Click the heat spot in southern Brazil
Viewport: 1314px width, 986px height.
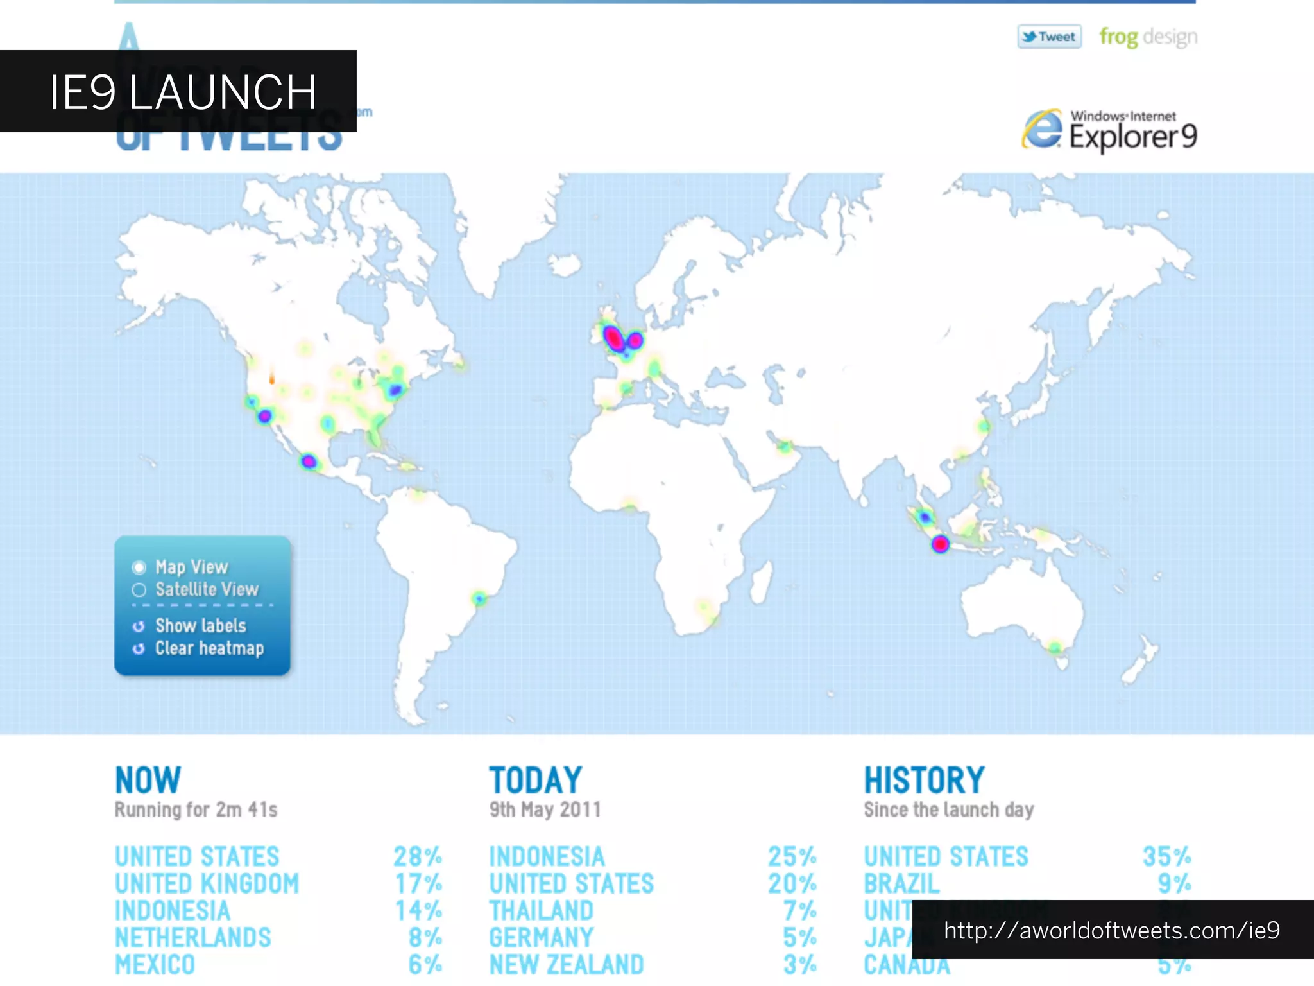coord(479,599)
